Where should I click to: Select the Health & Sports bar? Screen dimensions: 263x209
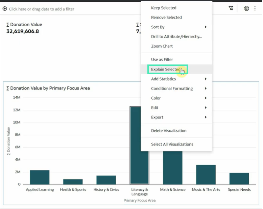(x=73, y=182)
